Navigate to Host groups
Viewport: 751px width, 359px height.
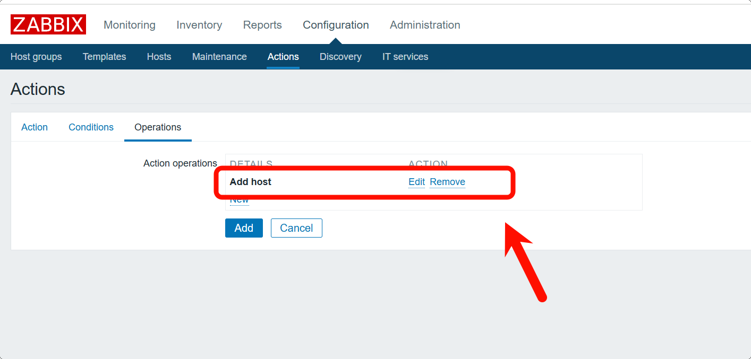tap(36, 57)
